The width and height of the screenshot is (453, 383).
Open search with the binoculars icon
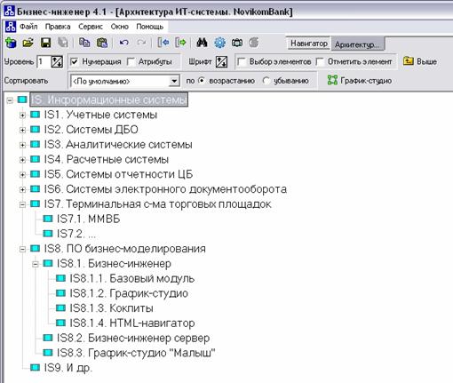click(202, 43)
